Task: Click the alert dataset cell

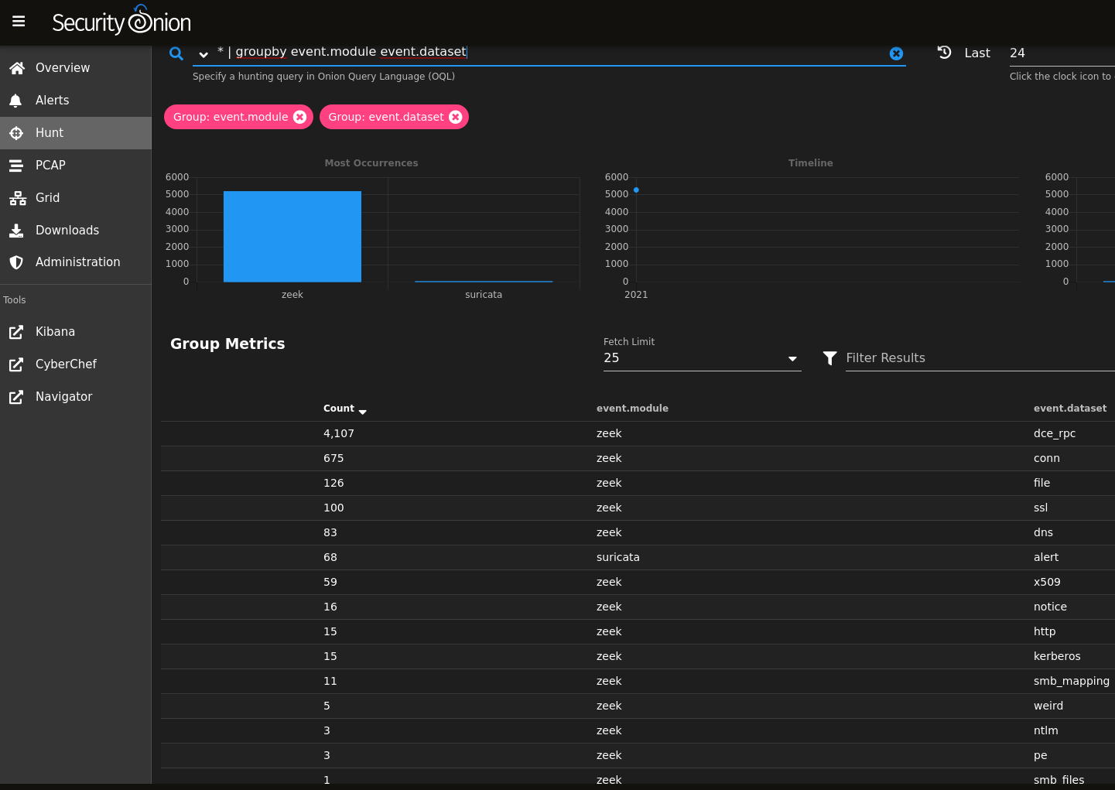Action: [x=1046, y=557]
